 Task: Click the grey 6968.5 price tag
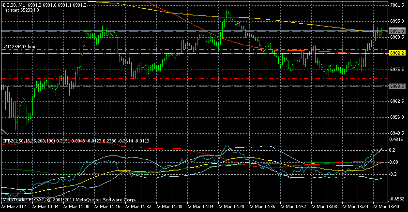pos(397,86)
